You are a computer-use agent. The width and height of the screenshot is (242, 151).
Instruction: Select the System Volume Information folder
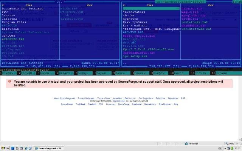coord(25,32)
